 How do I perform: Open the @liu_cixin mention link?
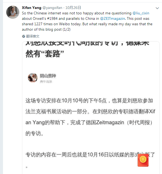(141, 13)
